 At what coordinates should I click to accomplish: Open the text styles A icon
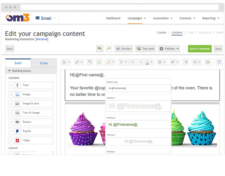pyautogui.click(x=108, y=62)
